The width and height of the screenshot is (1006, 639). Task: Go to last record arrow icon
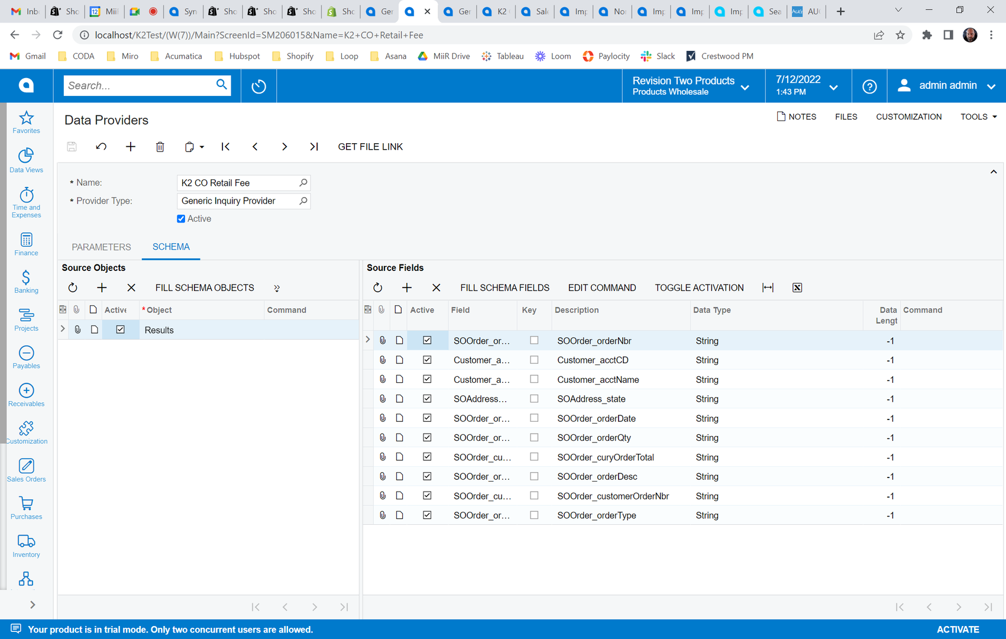(314, 147)
